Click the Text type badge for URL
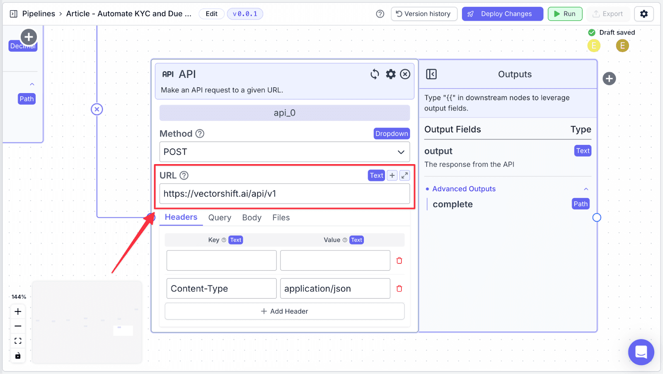The height and width of the screenshot is (374, 663). click(377, 175)
